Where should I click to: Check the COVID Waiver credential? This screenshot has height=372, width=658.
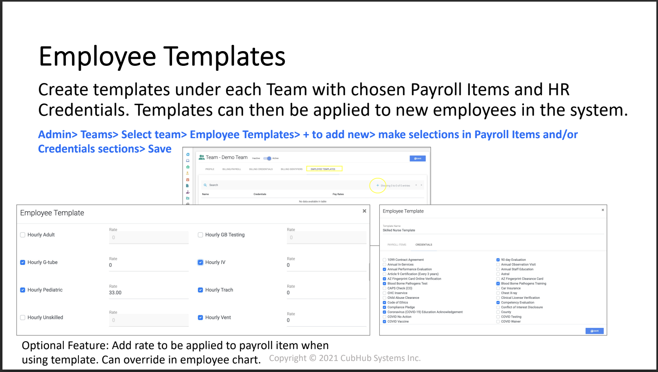498,322
